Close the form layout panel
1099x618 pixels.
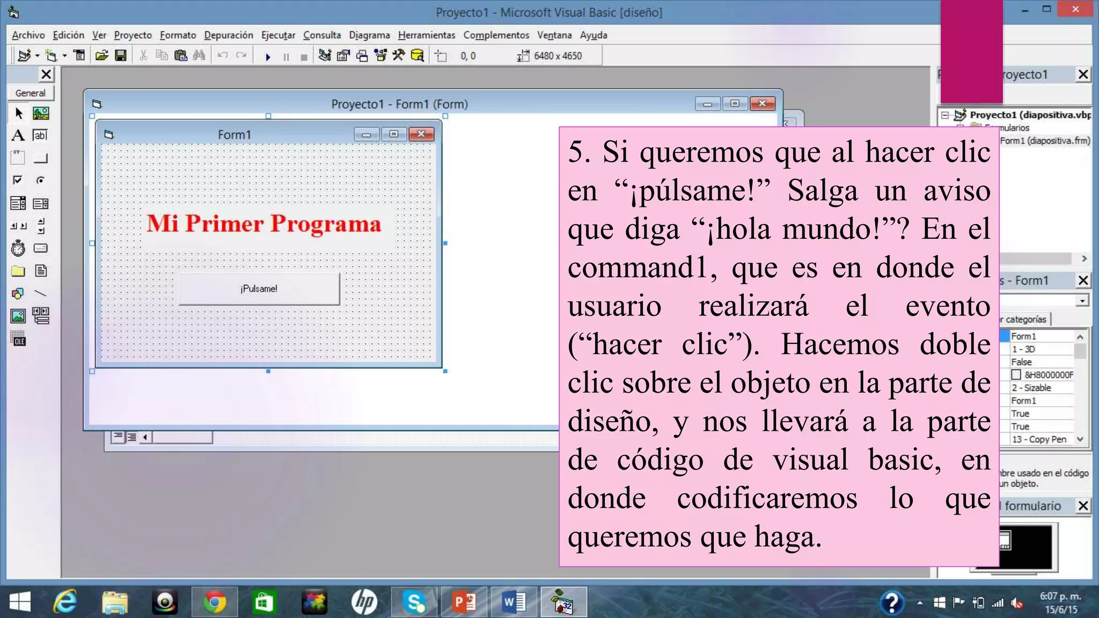pyautogui.click(x=1083, y=505)
